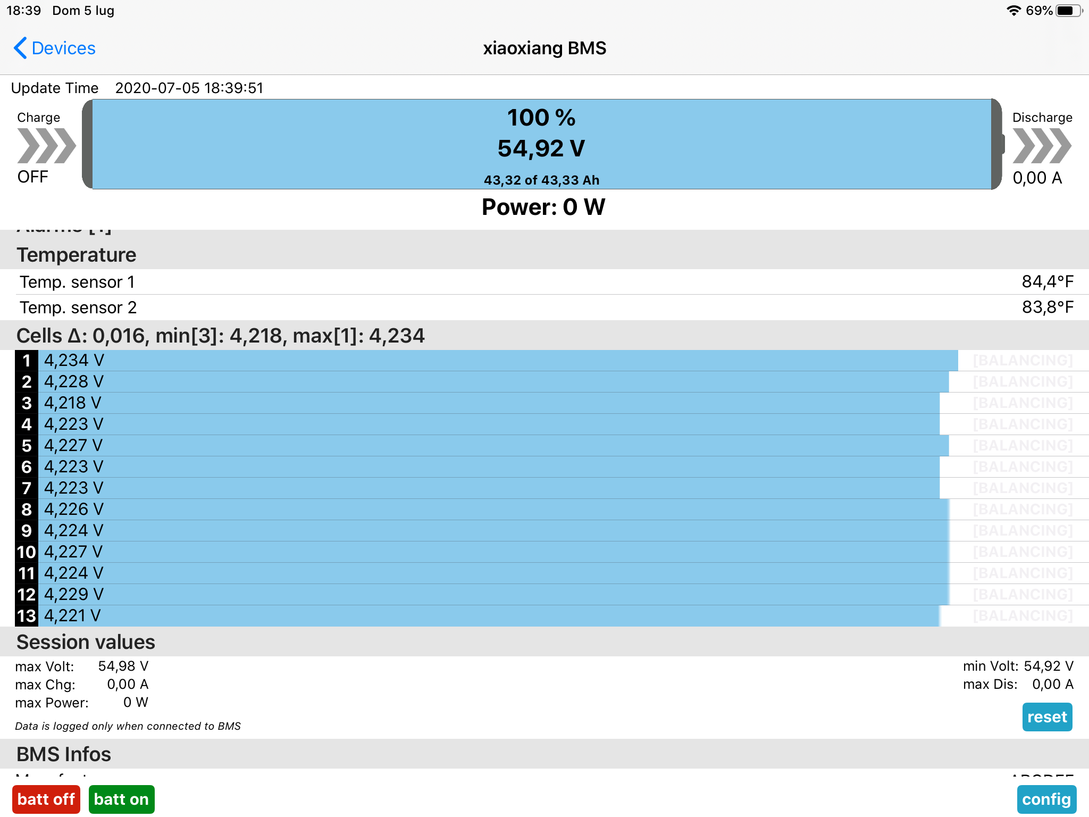The width and height of the screenshot is (1089, 817).
Task: Tap BALANCING indicator for cell 1
Action: point(1023,361)
